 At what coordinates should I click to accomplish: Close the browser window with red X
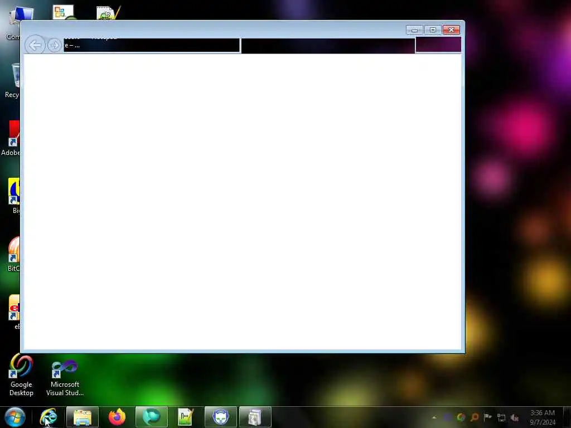(x=451, y=30)
